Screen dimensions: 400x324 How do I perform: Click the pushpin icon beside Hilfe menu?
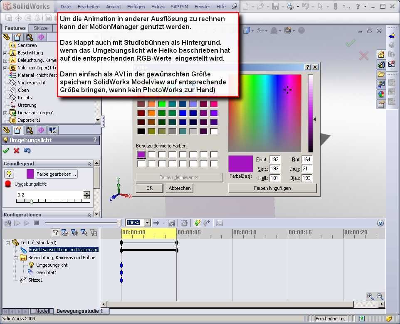(235, 6)
